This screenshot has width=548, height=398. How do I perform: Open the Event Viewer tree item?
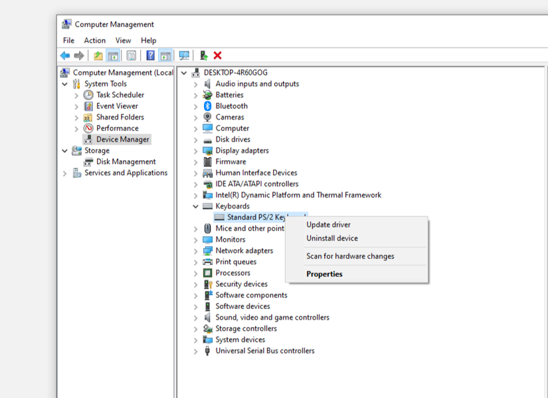pos(116,106)
